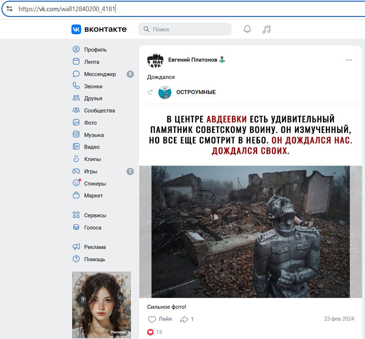Open ОСТРОУМНЫЕ community avatar
This screenshot has width=365, height=339.
165,92
